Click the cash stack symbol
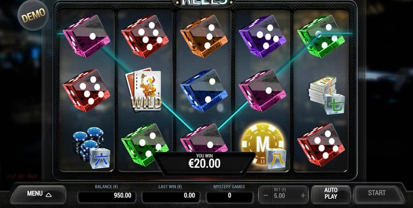 327,95
